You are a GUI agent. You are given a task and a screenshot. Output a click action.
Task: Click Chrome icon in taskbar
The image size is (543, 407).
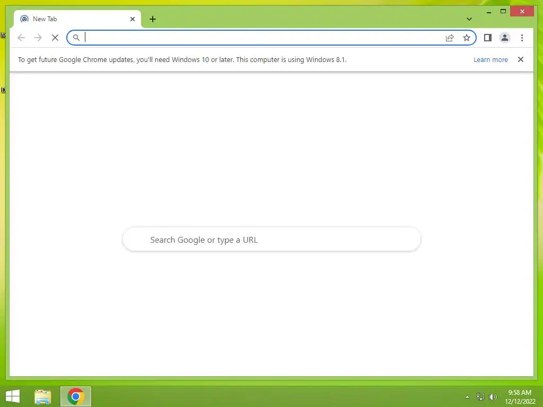click(75, 396)
